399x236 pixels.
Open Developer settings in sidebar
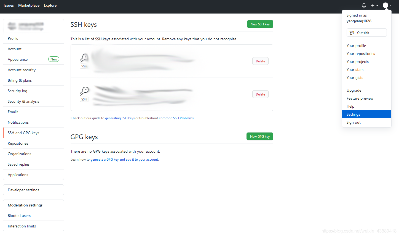pos(33,190)
